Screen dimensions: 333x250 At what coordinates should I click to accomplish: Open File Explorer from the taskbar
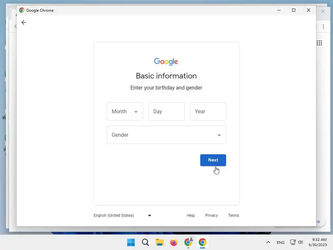pos(159,242)
